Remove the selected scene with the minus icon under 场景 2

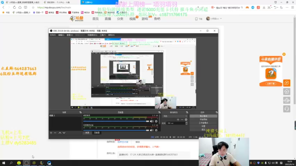coord(55,133)
